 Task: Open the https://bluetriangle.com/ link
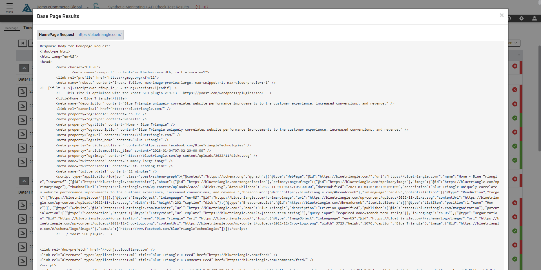(x=99, y=35)
